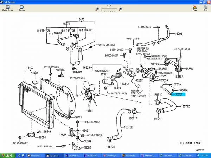
Task: Click the taskbar clock showing 5:17 PM
Action: [205, 156]
